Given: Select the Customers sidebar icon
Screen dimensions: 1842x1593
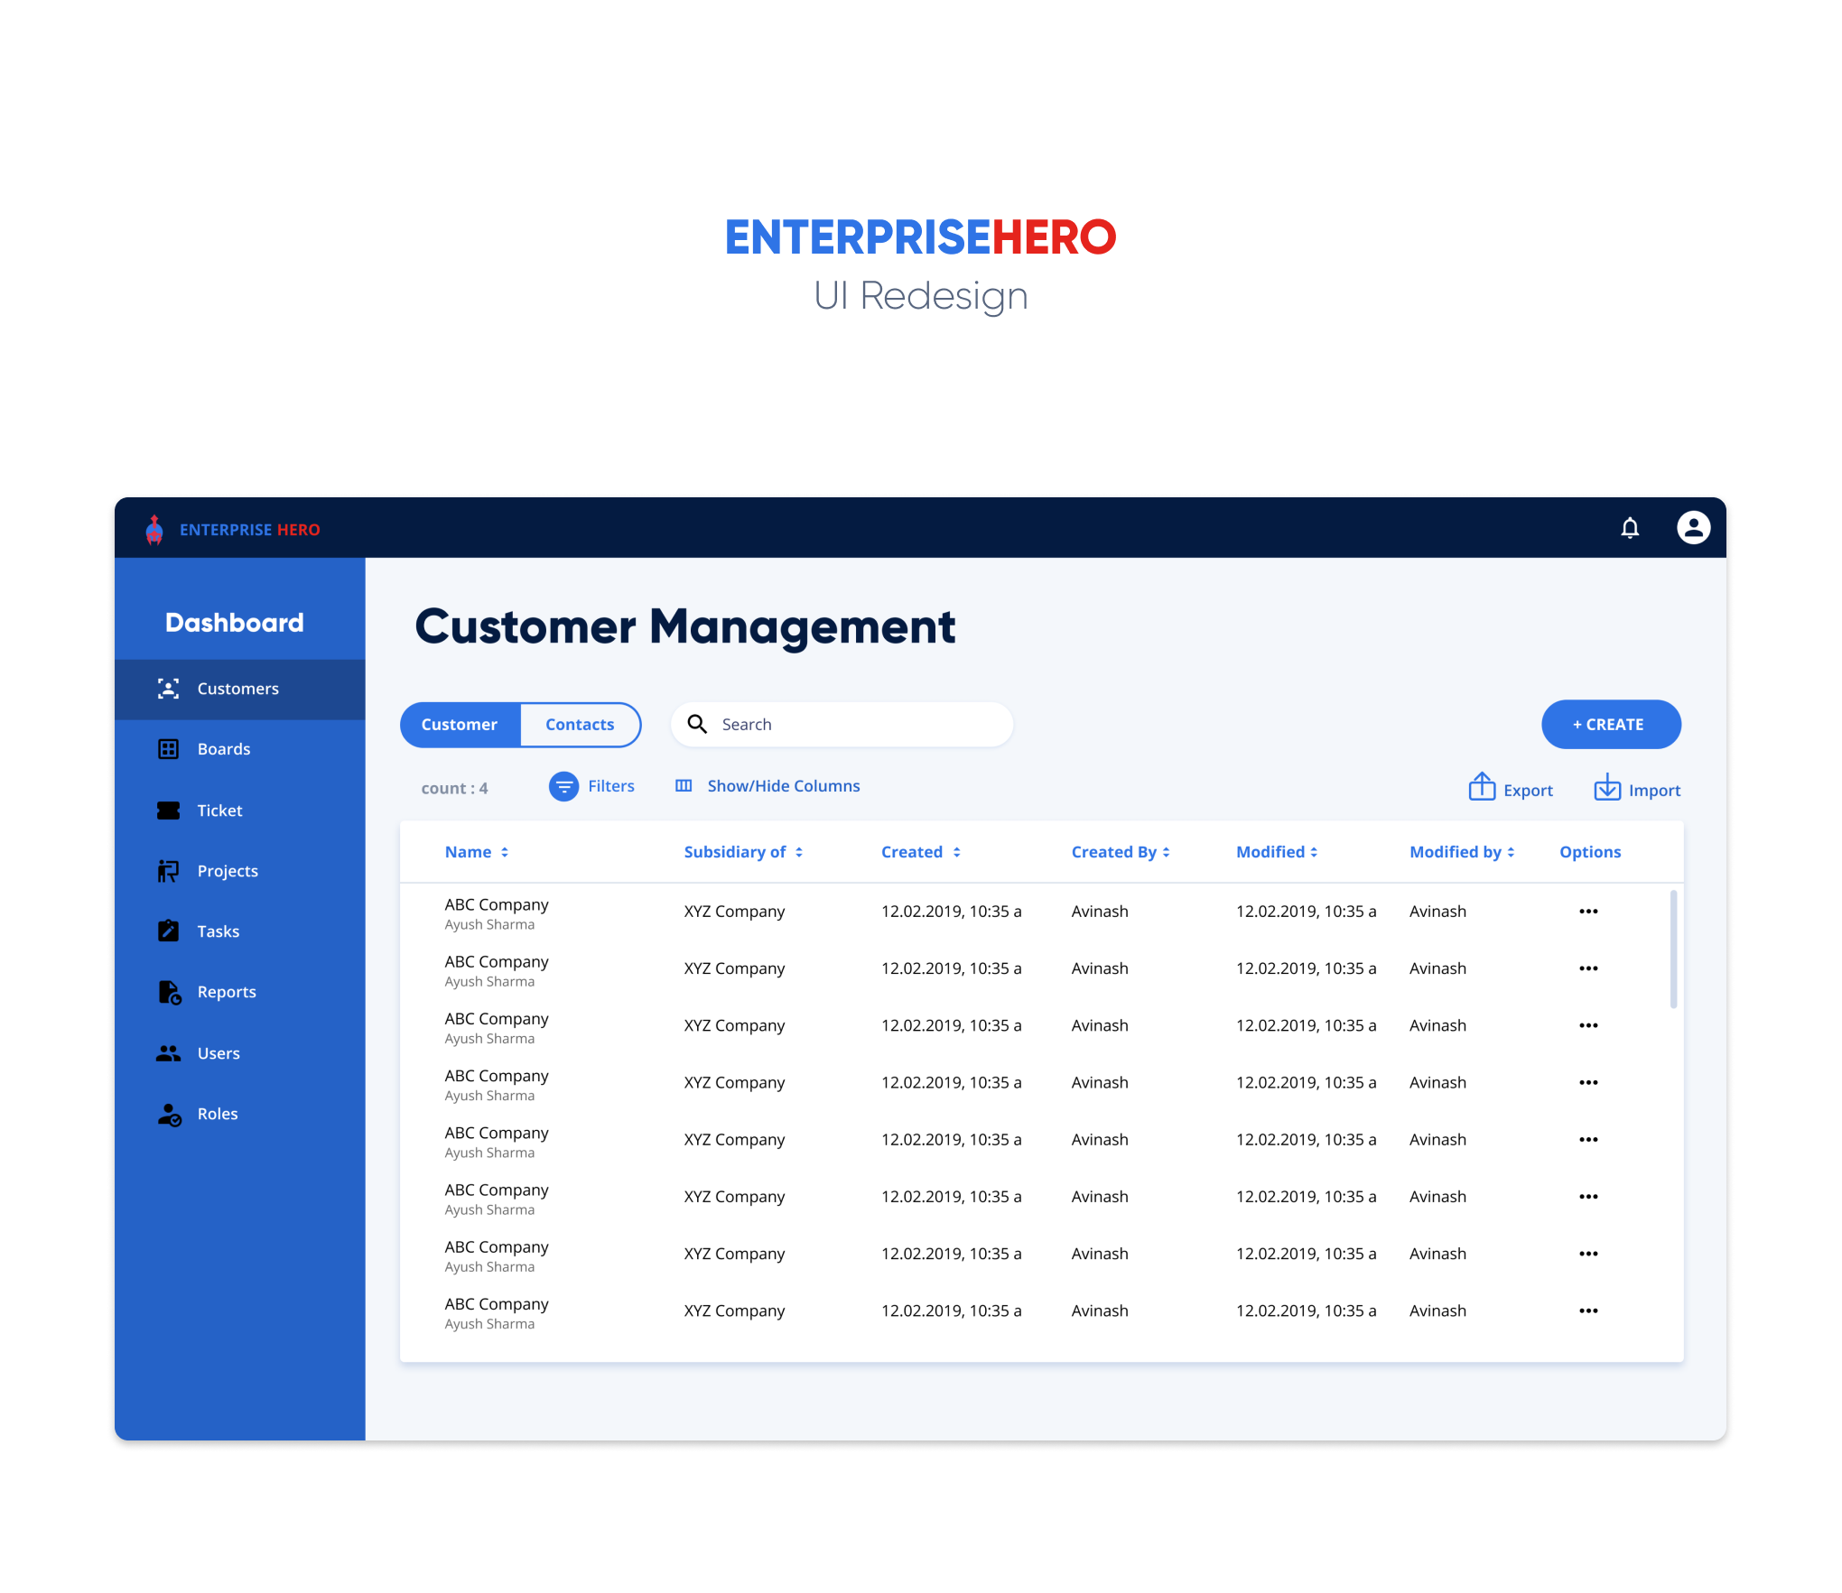Looking at the screenshot, I should coord(168,689).
